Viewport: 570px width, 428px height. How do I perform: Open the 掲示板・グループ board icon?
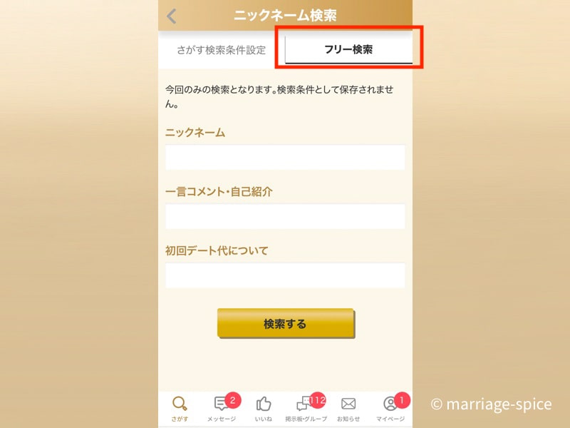click(x=304, y=404)
